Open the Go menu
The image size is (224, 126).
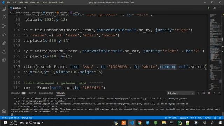[x=38, y=2]
